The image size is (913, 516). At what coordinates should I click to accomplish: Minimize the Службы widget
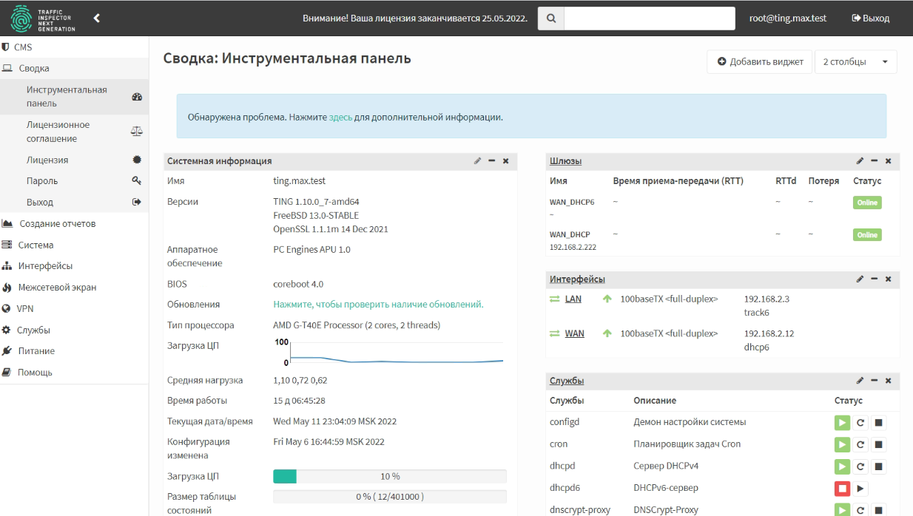click(x=874, y=381)
